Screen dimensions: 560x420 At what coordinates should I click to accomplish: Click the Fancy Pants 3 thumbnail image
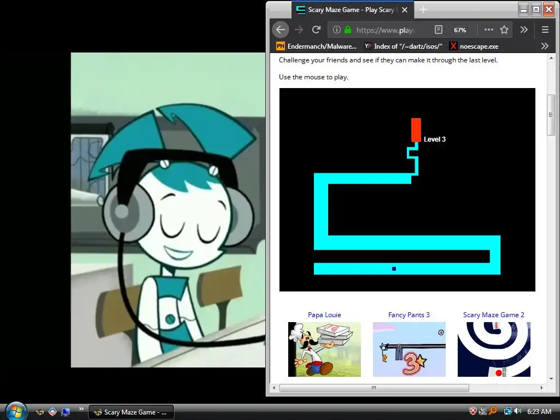[x=409, y=349]
